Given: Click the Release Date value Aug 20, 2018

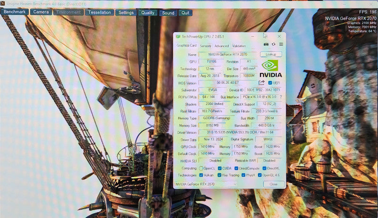Looking at the screenshot, I should tap(210, 76).
